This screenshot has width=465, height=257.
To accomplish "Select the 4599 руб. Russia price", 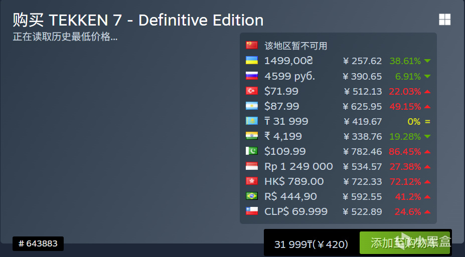I will click(x=290, y=76).
